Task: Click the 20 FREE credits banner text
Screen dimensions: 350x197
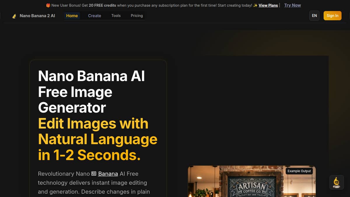Action: (x=102, y=5)
